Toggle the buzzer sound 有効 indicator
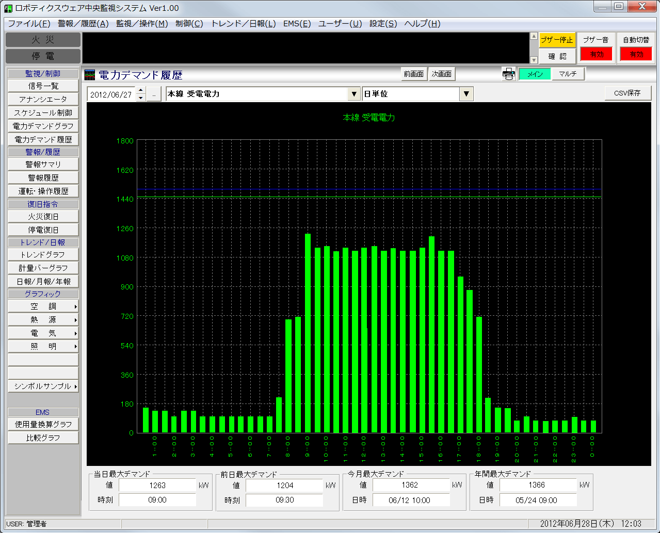This screenshot has width=660, height=533. pos(596,54)
